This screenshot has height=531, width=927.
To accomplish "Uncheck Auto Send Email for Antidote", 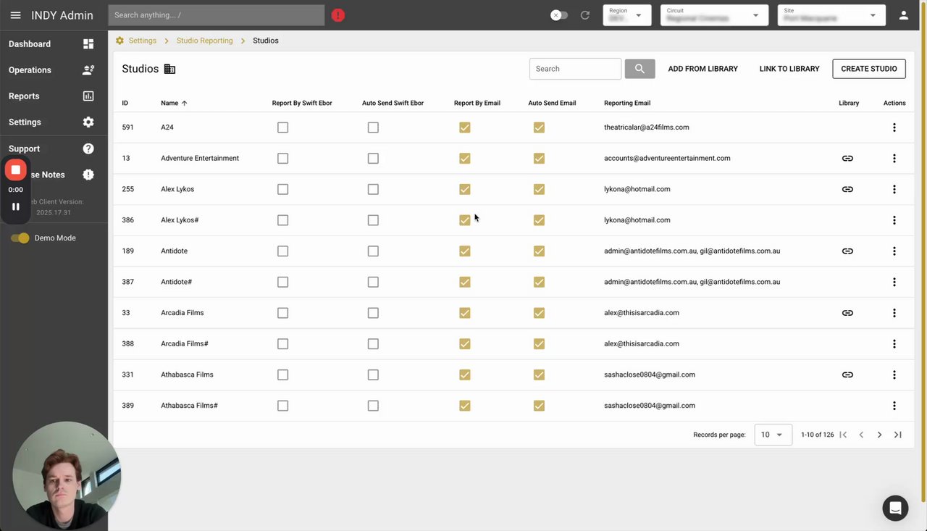I will coord(539,251).
